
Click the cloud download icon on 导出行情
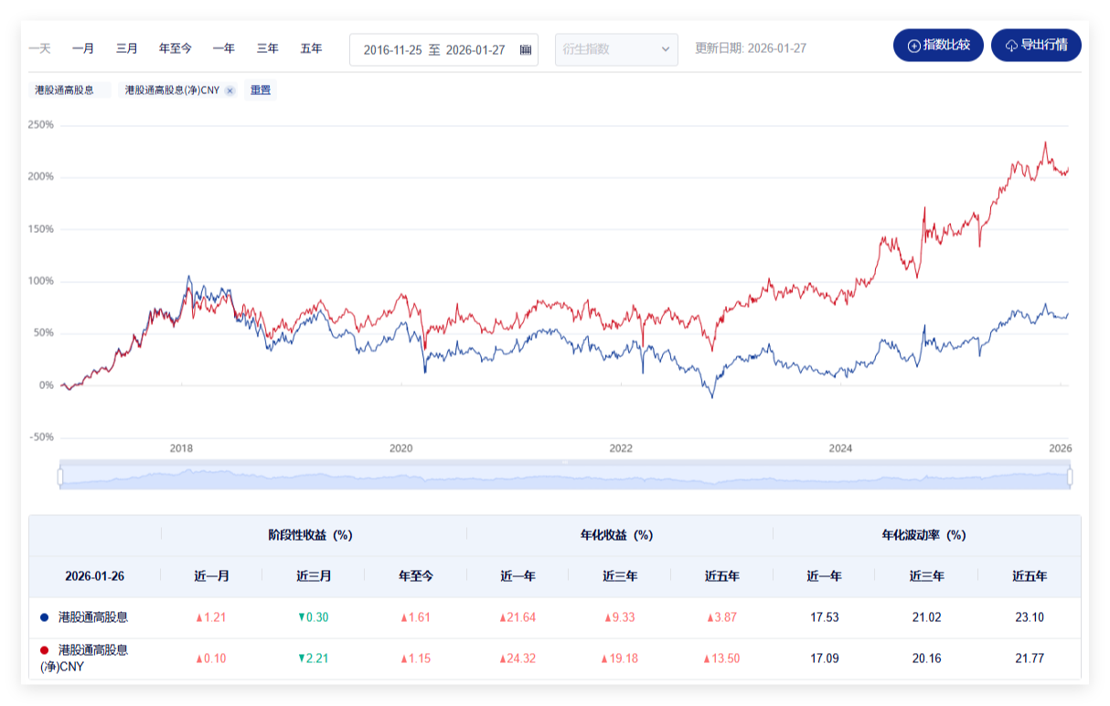(x=1011, y=46)
